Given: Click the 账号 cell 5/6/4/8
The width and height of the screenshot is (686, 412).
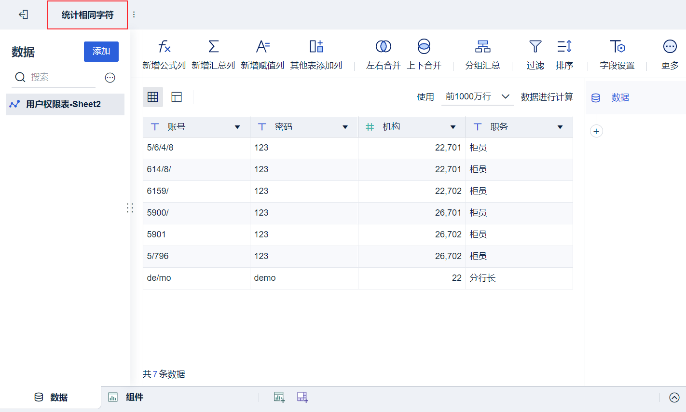Looking at the screenshot, I should click(x=196, y=148).
